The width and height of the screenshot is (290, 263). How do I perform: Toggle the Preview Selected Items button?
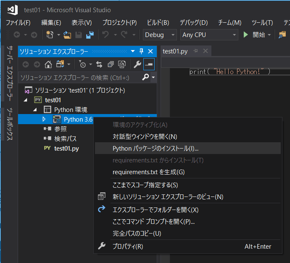[149, 64]
